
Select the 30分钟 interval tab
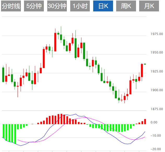[x=57, y=6]
